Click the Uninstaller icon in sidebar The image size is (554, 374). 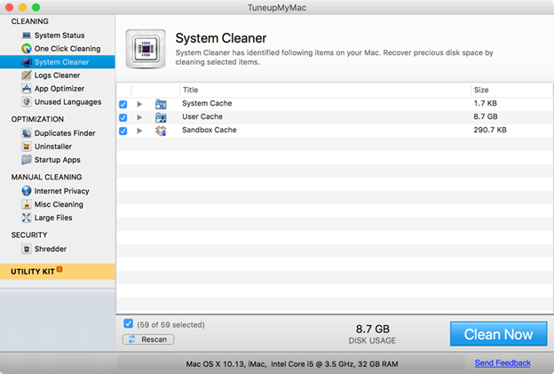coord(27,147)
